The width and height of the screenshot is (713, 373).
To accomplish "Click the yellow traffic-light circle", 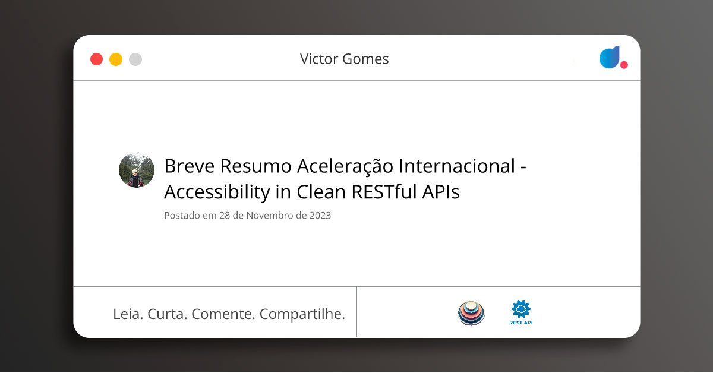I will (x=116, y=59).
